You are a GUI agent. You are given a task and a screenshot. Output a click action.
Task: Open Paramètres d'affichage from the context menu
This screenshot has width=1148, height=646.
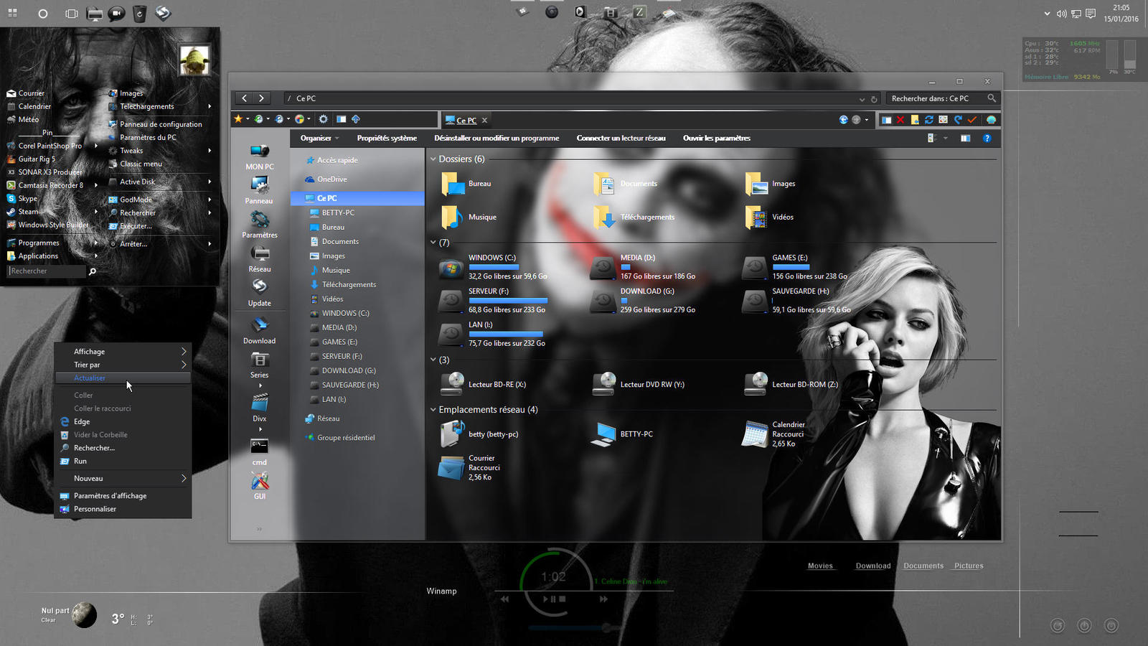123,496
